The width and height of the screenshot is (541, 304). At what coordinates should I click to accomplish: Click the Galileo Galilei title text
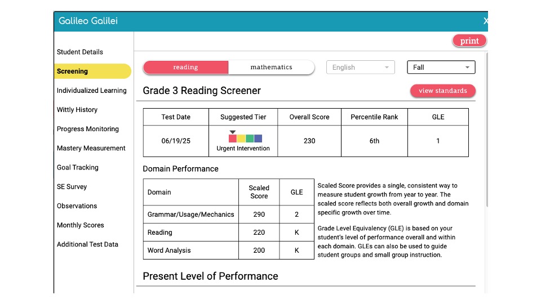point(88,21)
